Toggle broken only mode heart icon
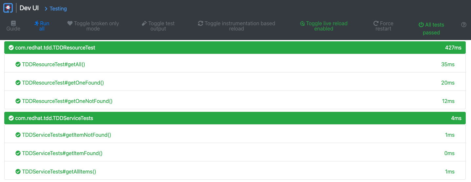This screenshot has height=182, width=471. (x=70, y=23)
